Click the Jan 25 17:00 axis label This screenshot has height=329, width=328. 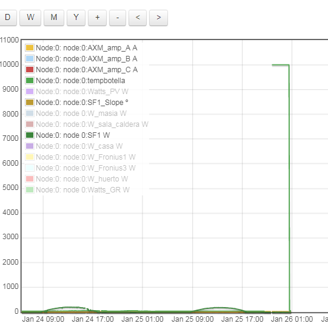pos(243,319)
